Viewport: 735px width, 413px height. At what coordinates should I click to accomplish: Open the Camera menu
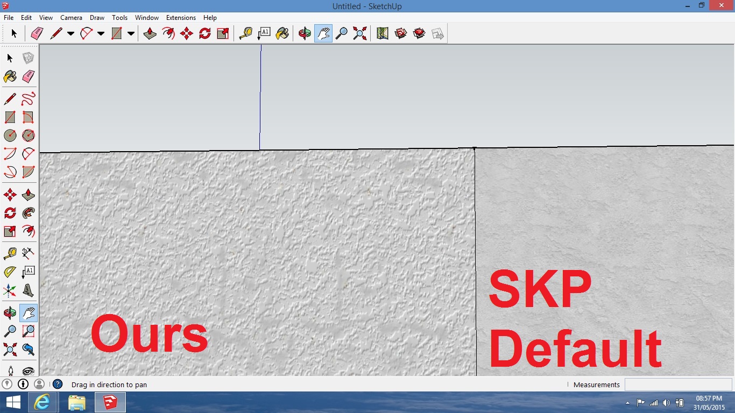pos(71,18)
